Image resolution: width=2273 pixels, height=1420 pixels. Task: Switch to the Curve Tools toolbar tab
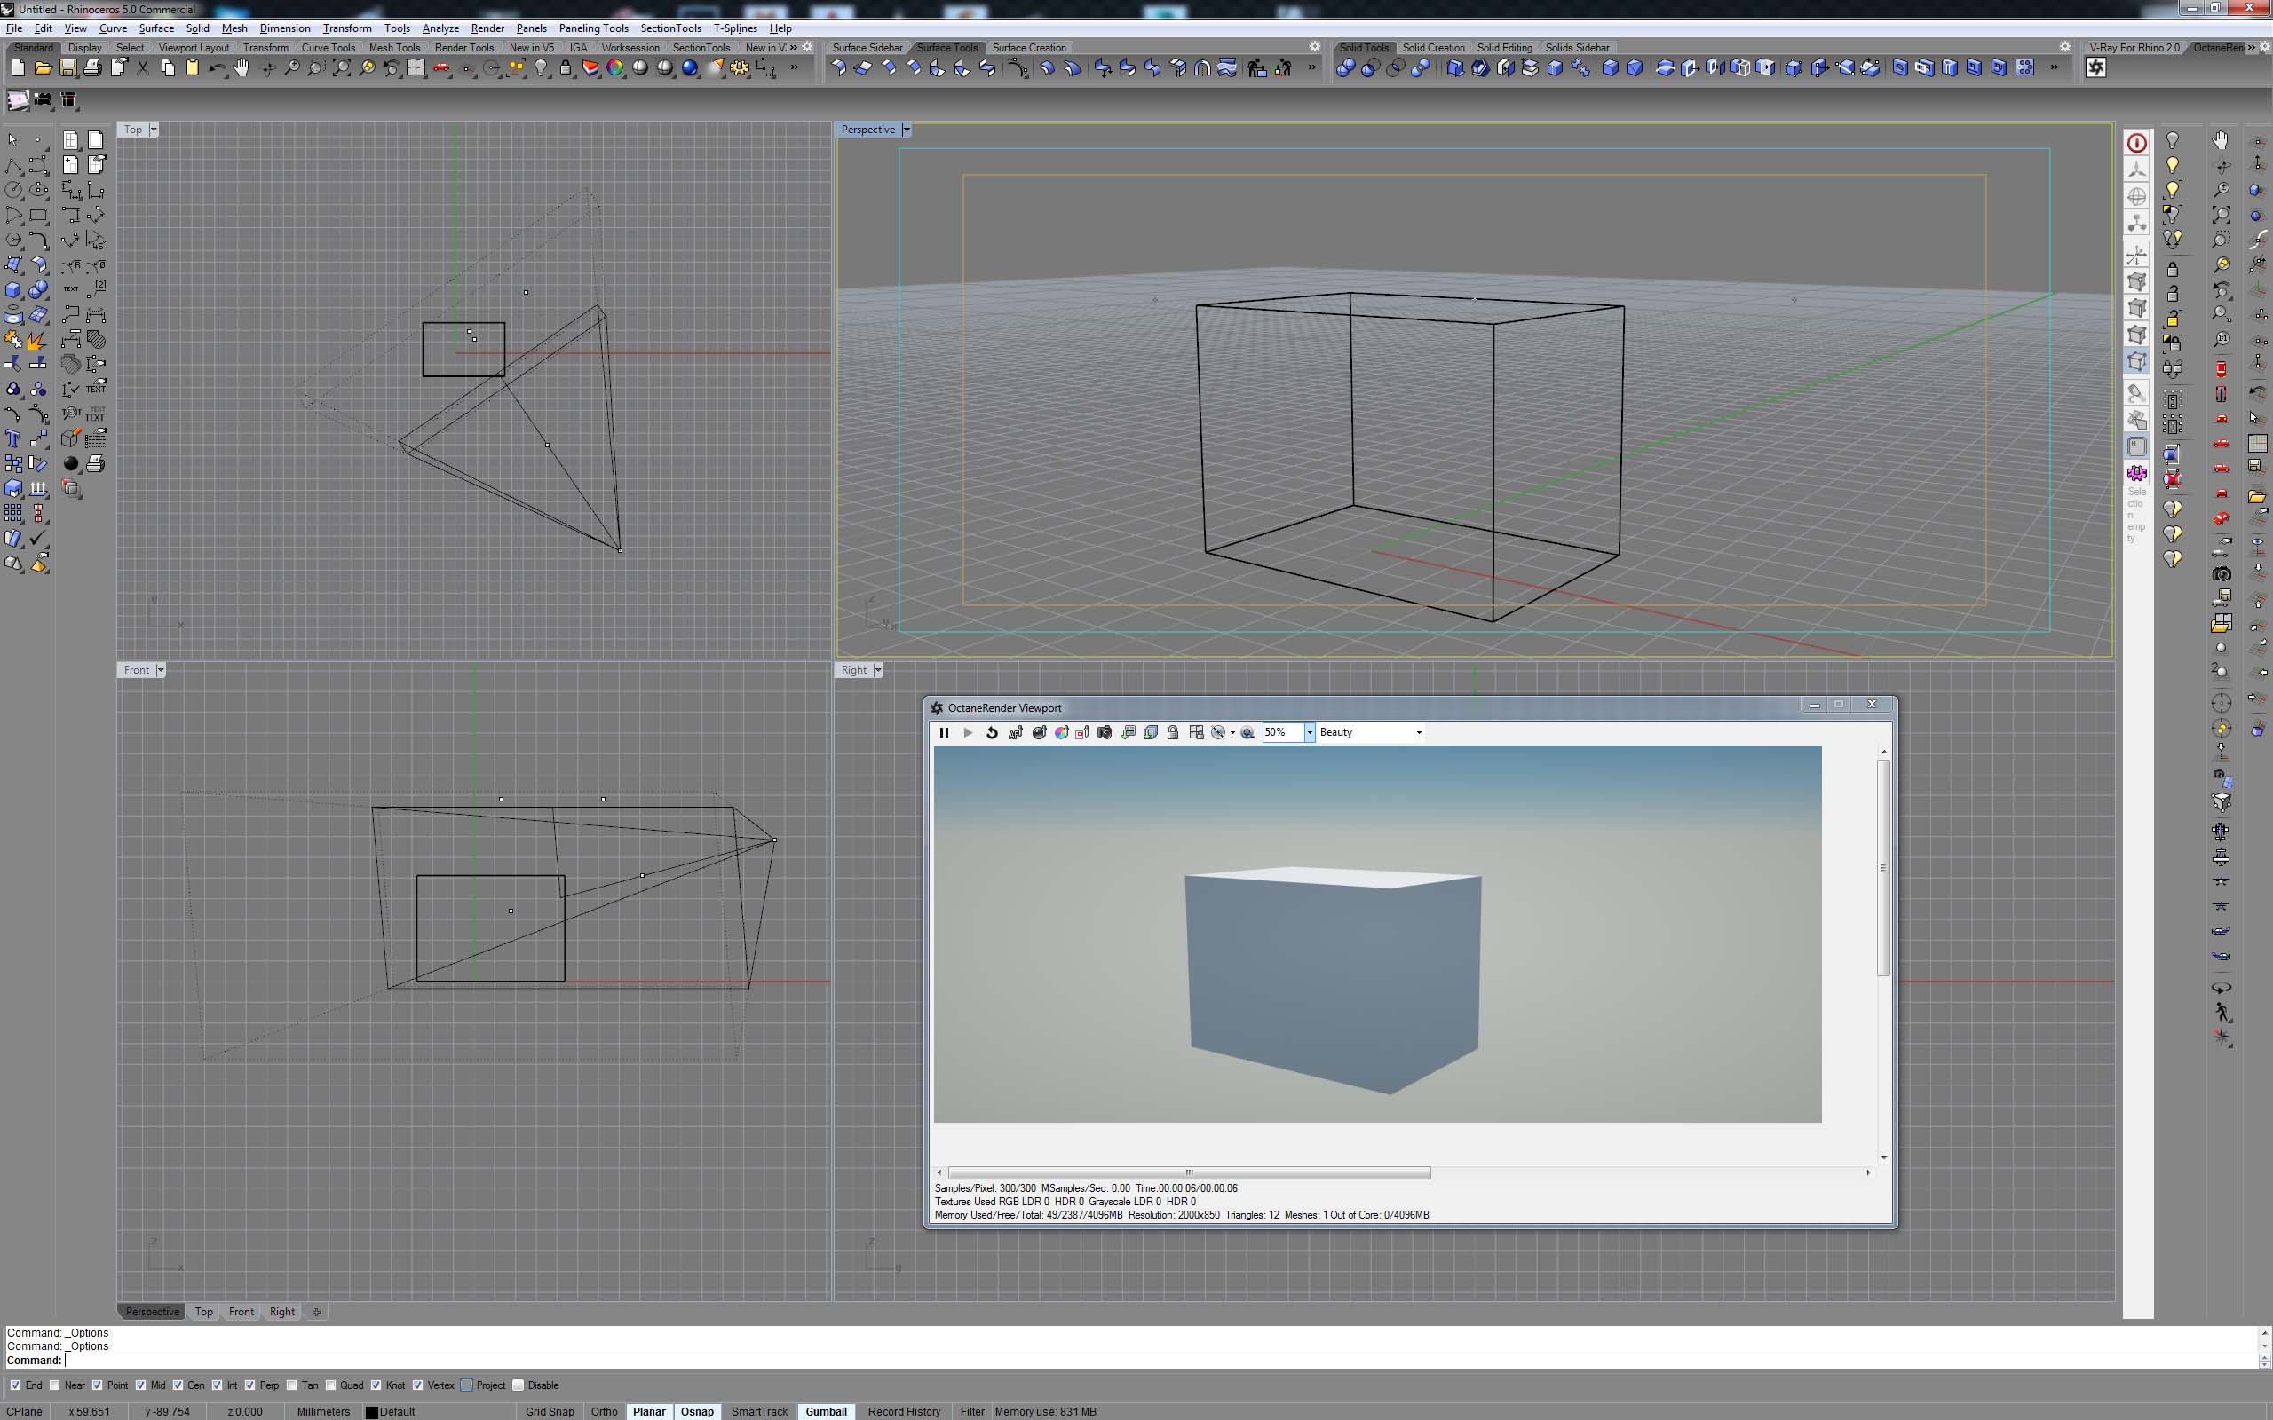pyautogui.click(x=328, y=48)
